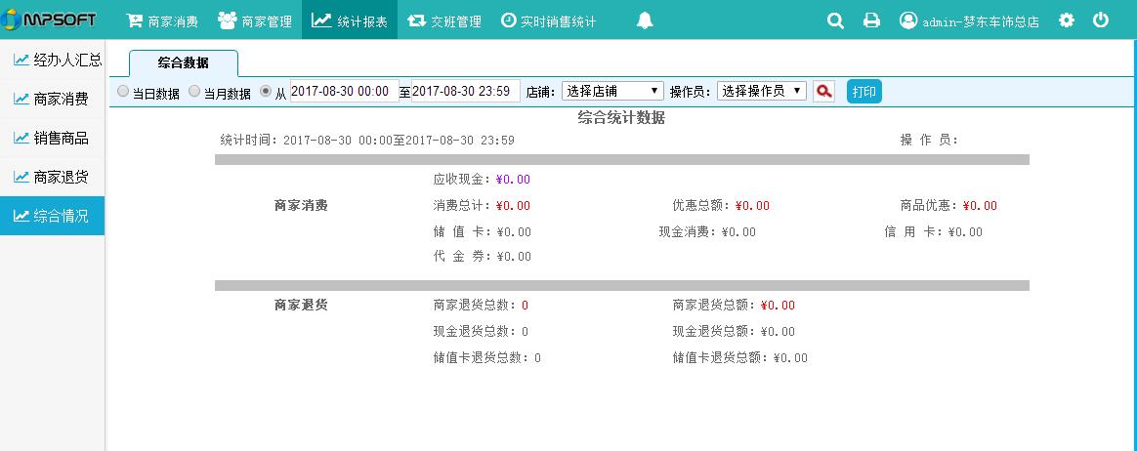
Task: Open the admin user profile icon
Action: pyautogui.click(x=908, y=20)
